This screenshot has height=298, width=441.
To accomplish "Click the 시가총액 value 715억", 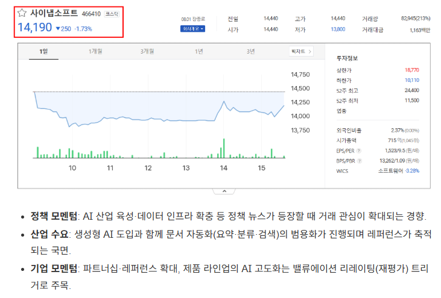I will 395,140.
